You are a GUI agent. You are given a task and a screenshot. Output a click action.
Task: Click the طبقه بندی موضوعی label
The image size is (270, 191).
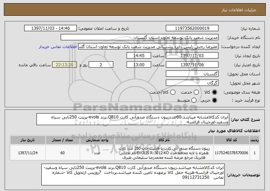(x=242, y=93)
